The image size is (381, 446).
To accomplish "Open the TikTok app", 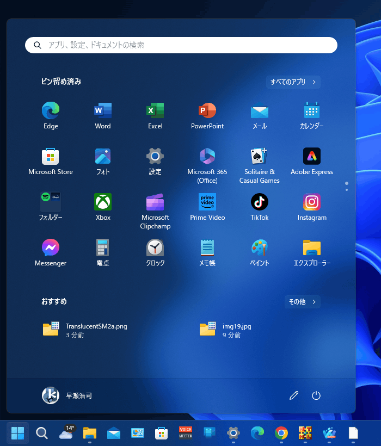I will [260, 207].
